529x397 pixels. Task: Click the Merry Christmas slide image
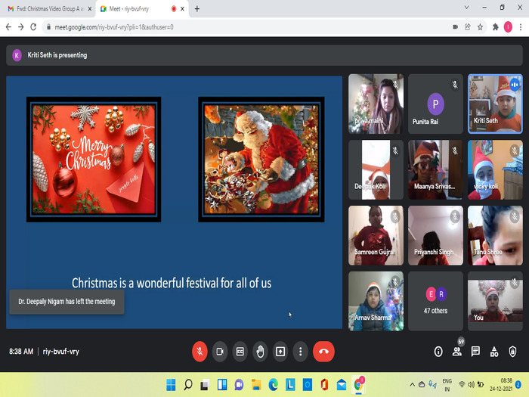[94, 160]
